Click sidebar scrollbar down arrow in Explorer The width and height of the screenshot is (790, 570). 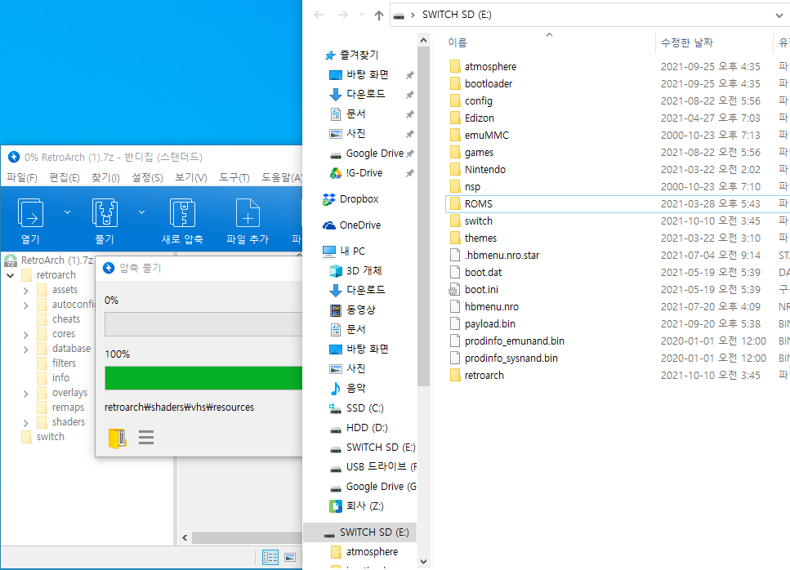coord(424,562)
